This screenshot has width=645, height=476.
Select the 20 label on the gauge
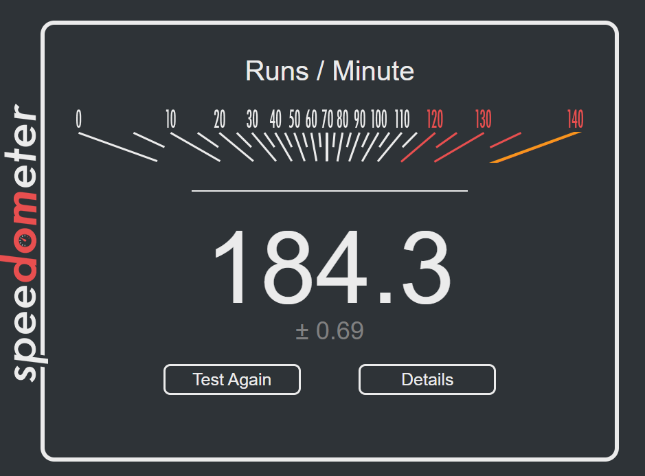point(219,120)
